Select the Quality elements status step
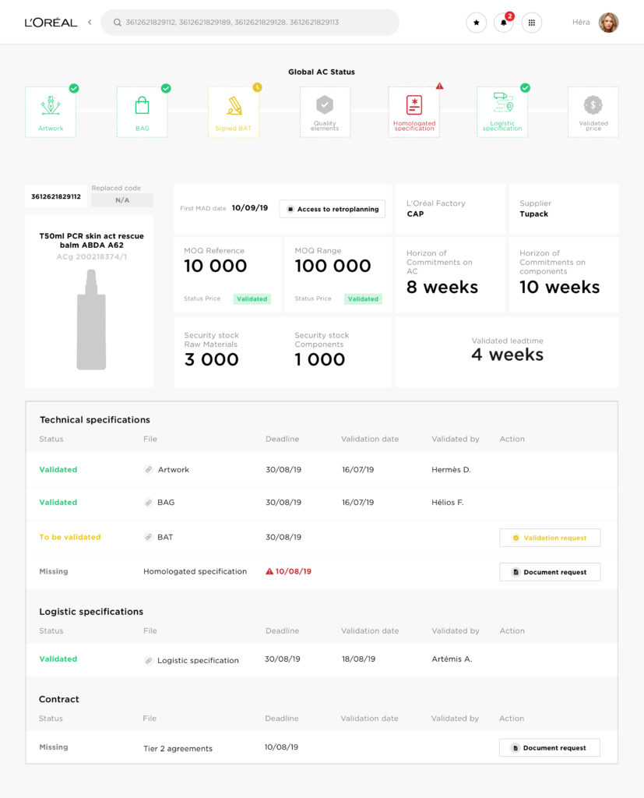Image resolution: width=644 pixels, height=798 pixels. 325,112
